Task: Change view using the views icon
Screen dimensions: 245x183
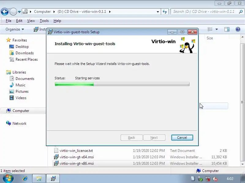Action: click(x=210, y=29)
